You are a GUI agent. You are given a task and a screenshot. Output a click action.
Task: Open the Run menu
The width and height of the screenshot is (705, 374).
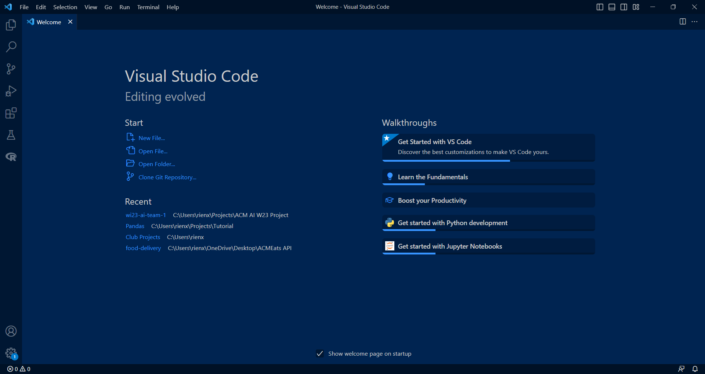(x=124, y=7)
